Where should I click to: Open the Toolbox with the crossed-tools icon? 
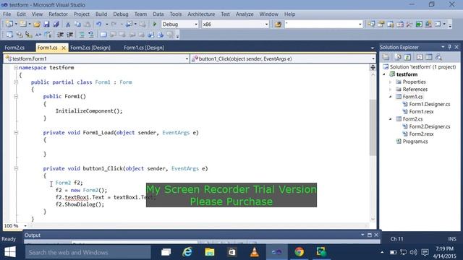(409, 24)
